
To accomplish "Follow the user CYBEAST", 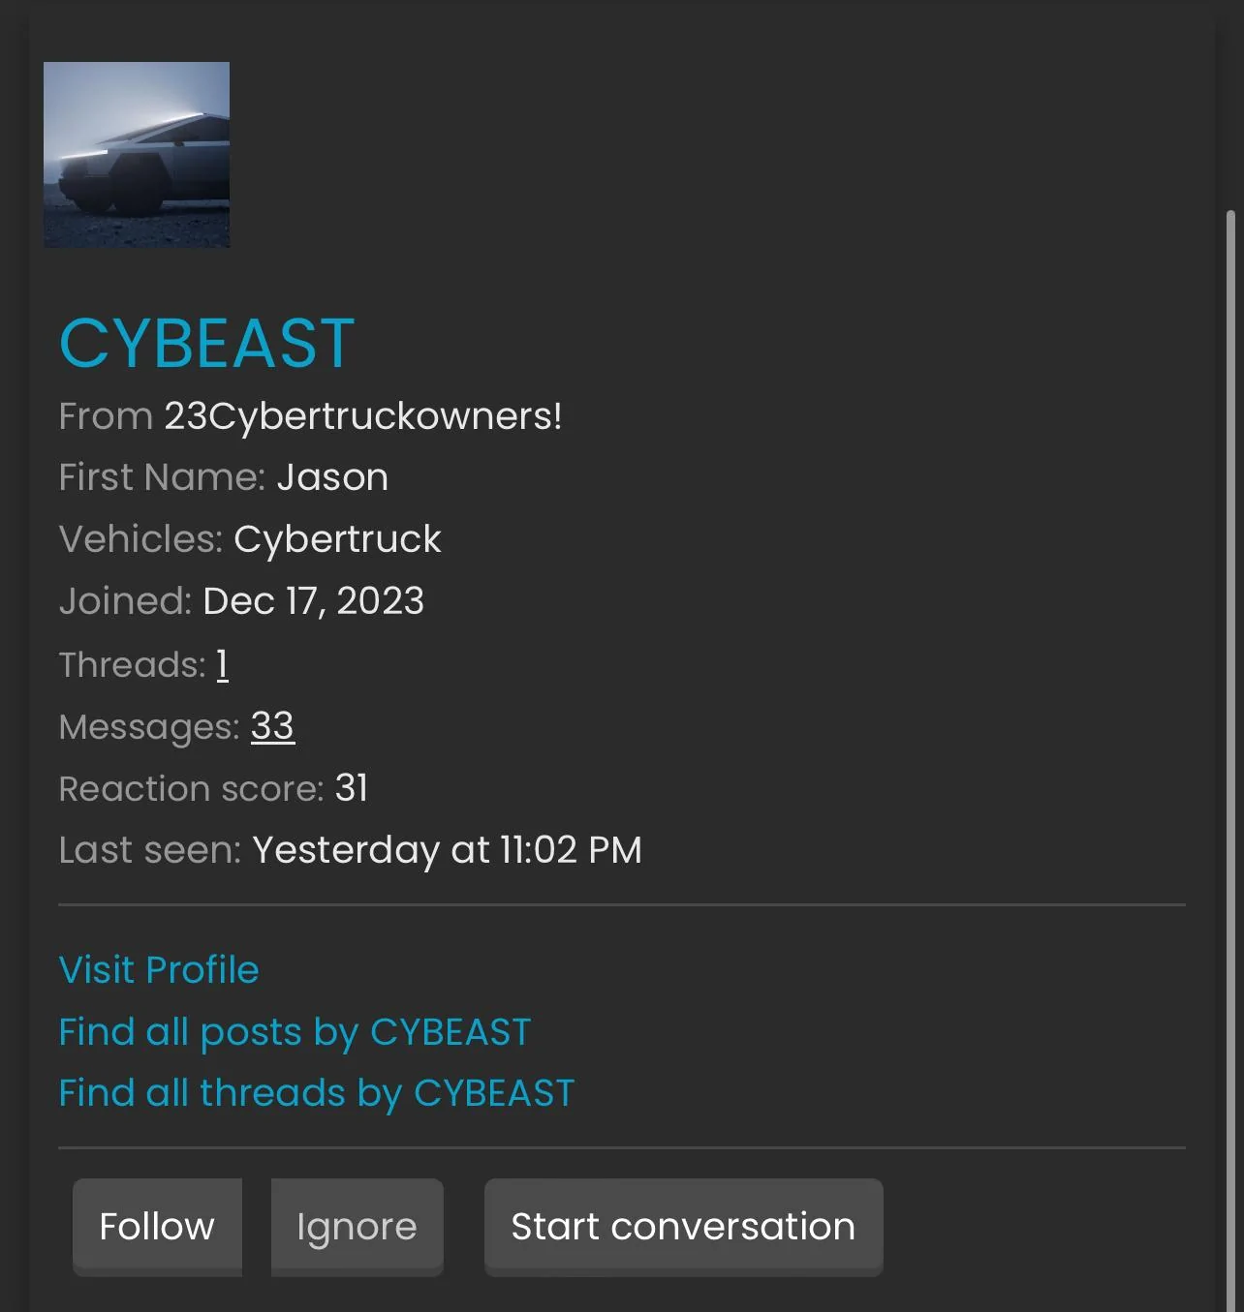I will click(157, 1227).
